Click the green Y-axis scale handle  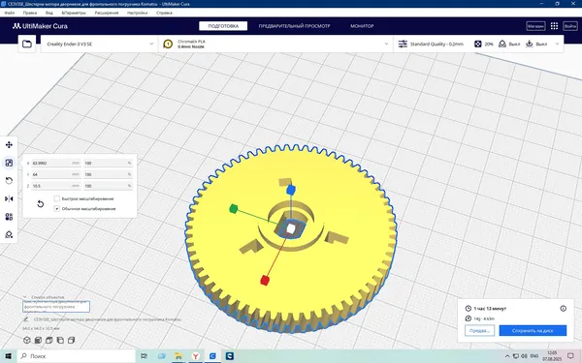(x=233, y=209)
